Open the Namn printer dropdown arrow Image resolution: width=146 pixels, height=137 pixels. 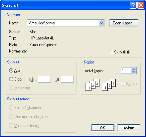(x=101, y=23)
